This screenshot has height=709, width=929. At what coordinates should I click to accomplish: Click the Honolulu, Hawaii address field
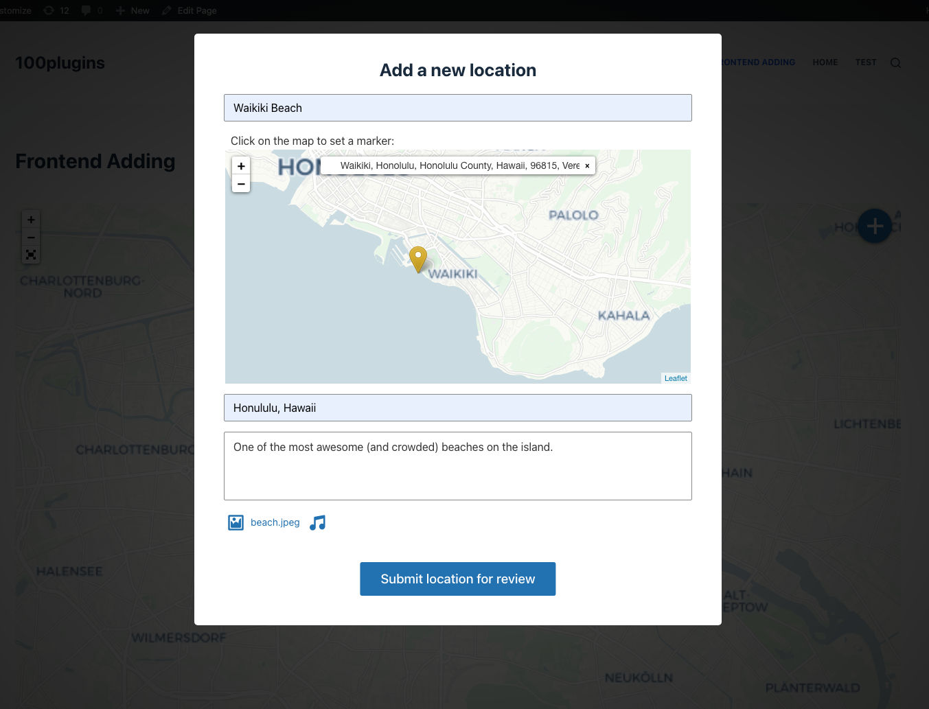tap(457, 408)
